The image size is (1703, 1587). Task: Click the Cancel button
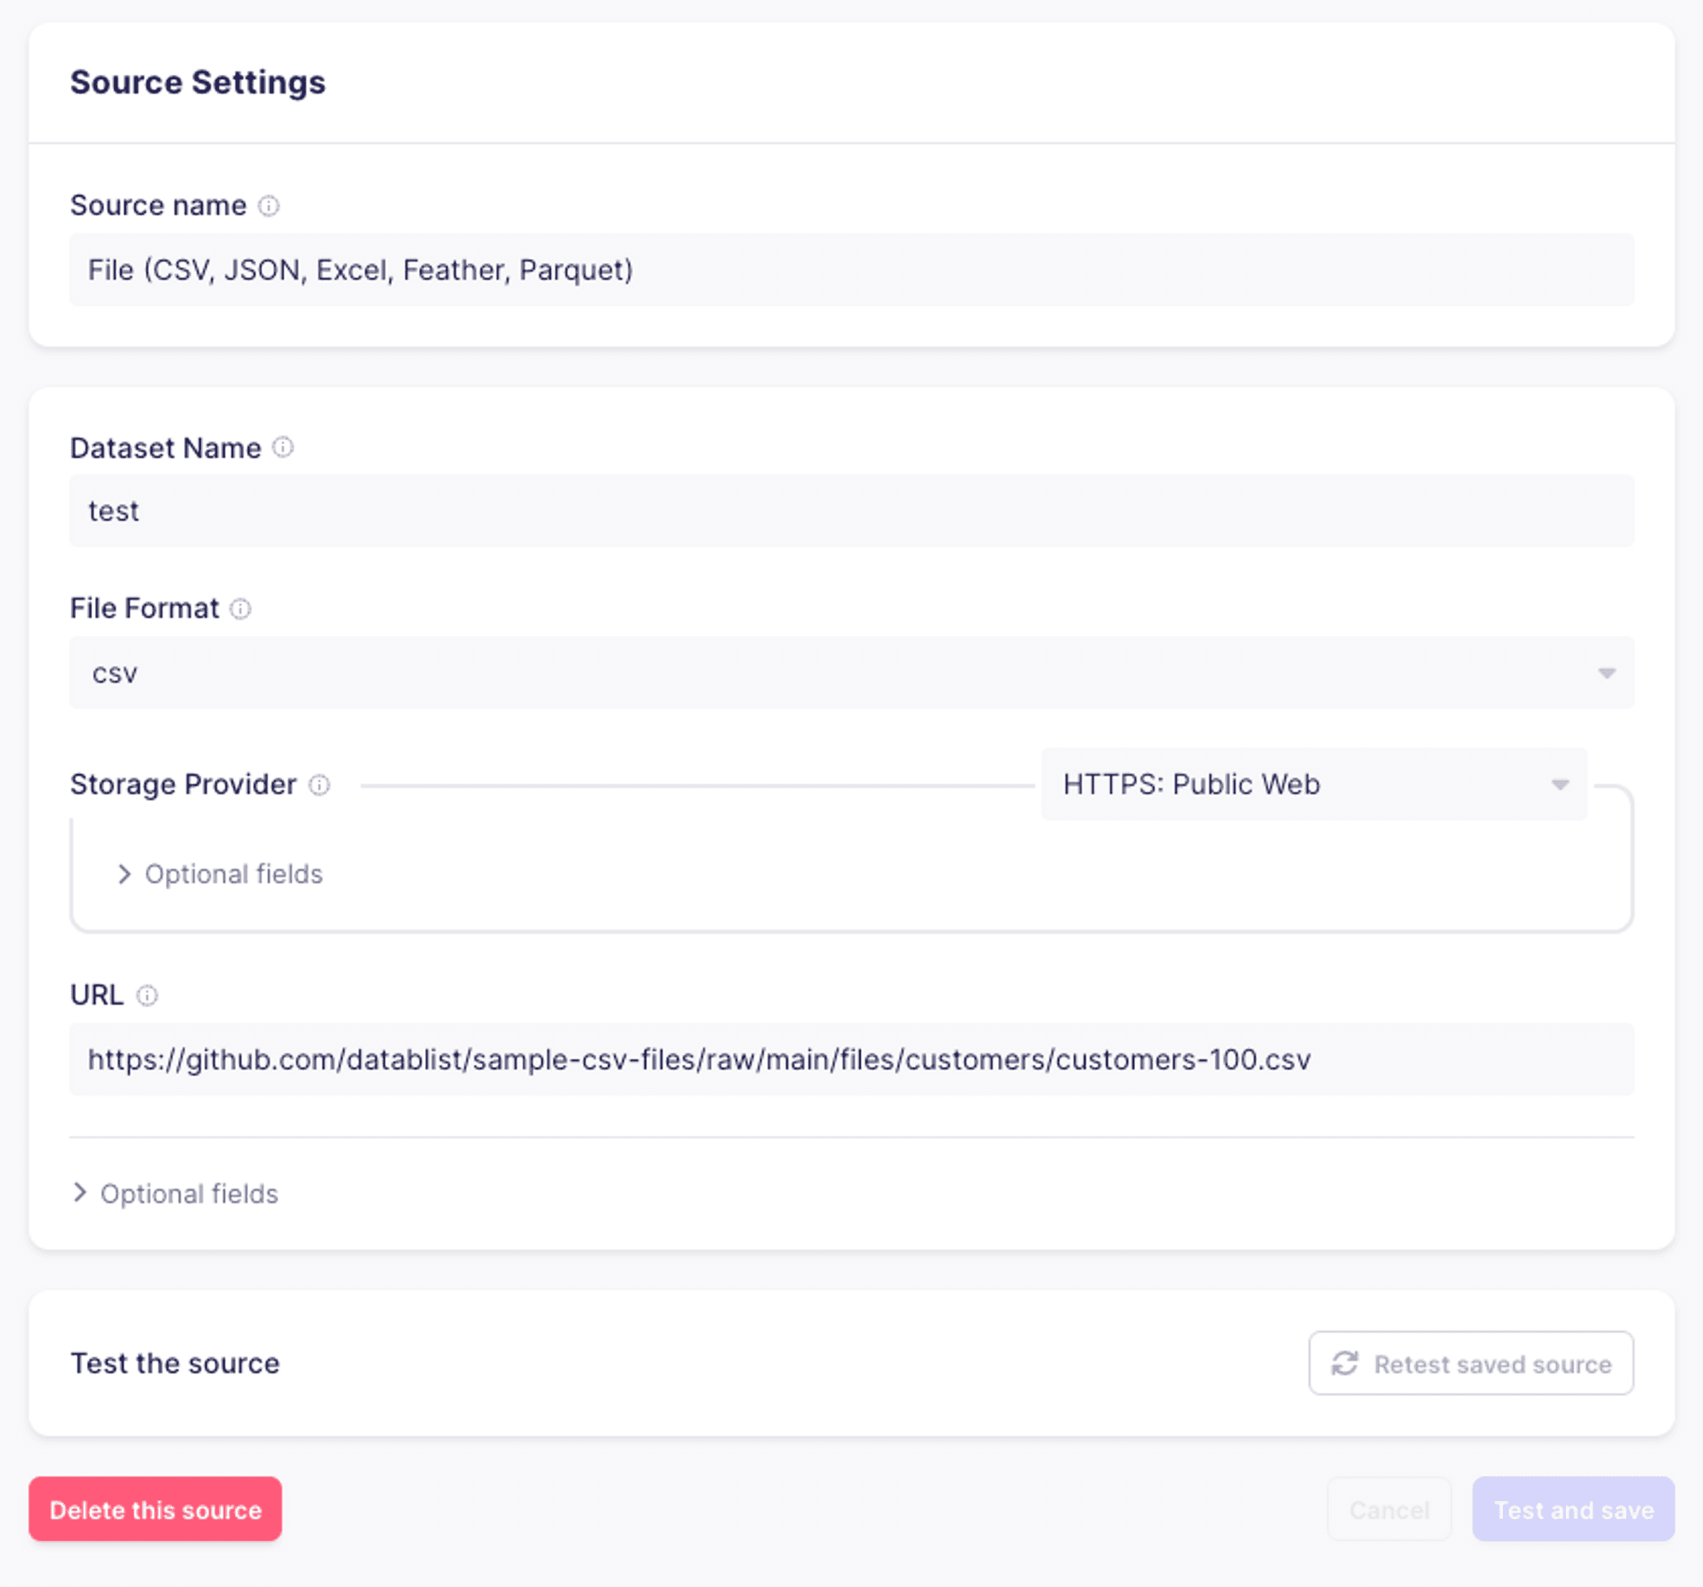click(x=1389, y=1510)
